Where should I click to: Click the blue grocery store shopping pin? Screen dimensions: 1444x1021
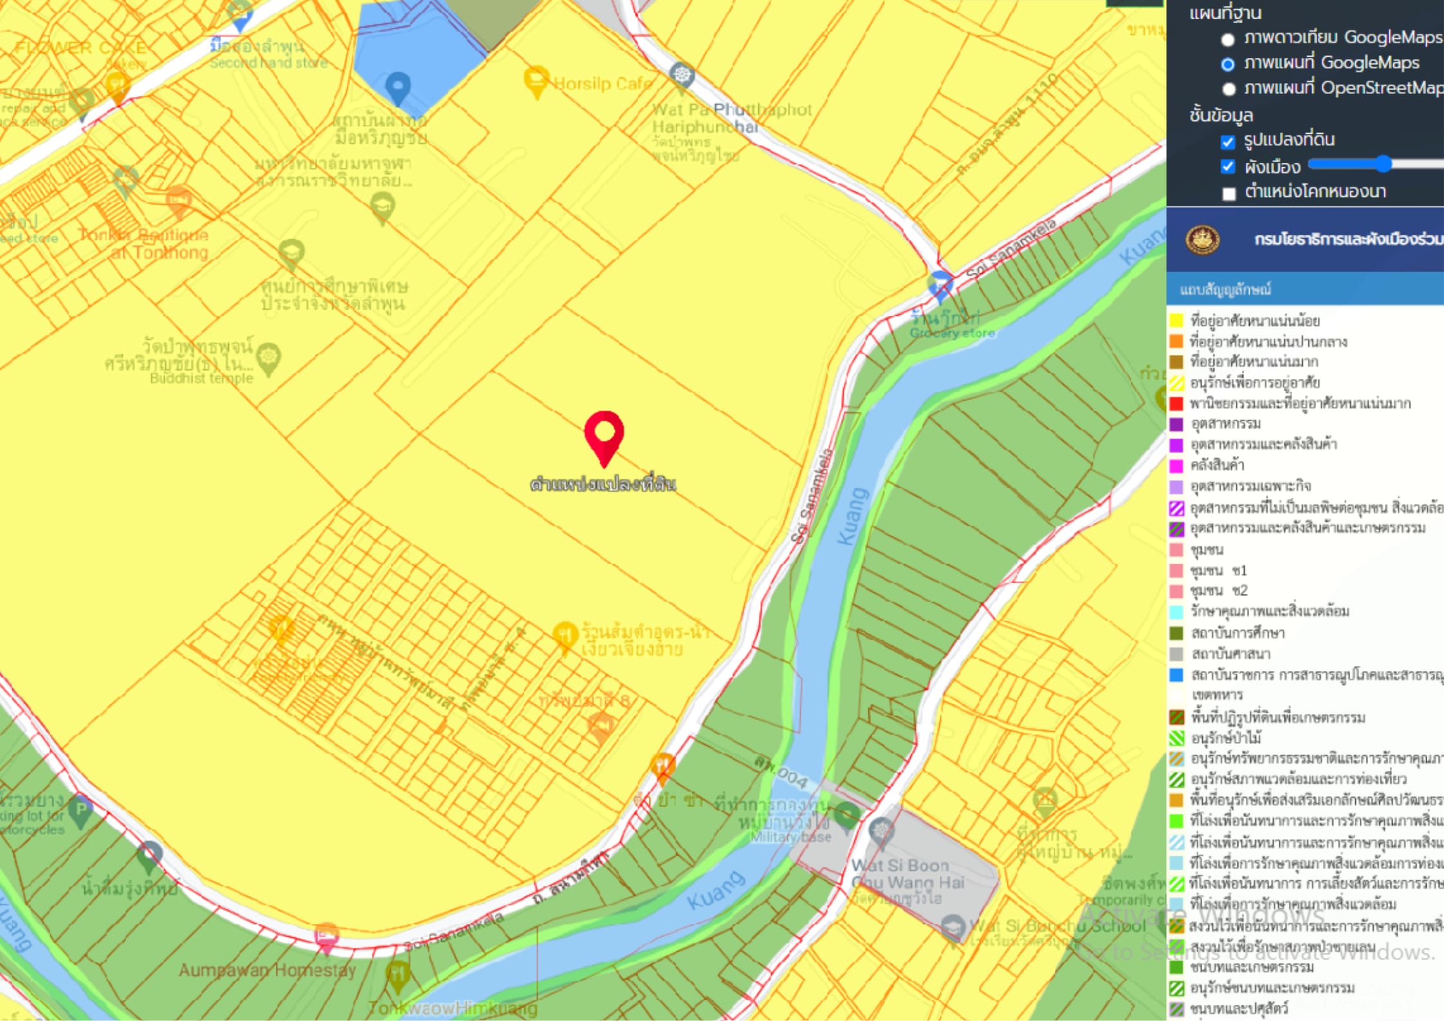pos(939,286)
